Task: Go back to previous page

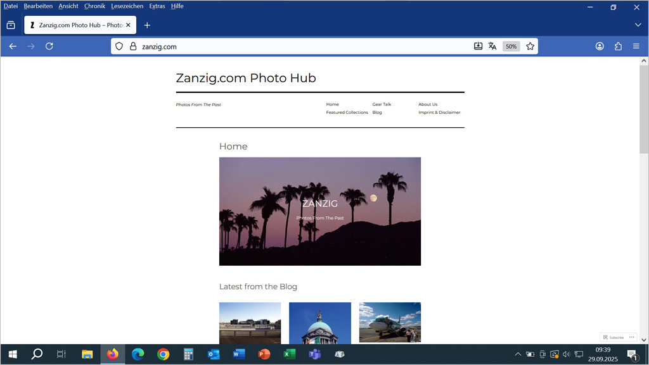Action: pos(13,46)
